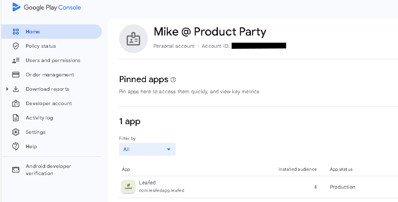Open the Leafed app name link
Screen dimensions: 398x202
coord(147,182)
